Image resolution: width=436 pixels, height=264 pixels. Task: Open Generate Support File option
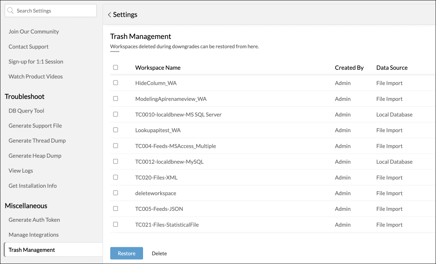[35, 126]
